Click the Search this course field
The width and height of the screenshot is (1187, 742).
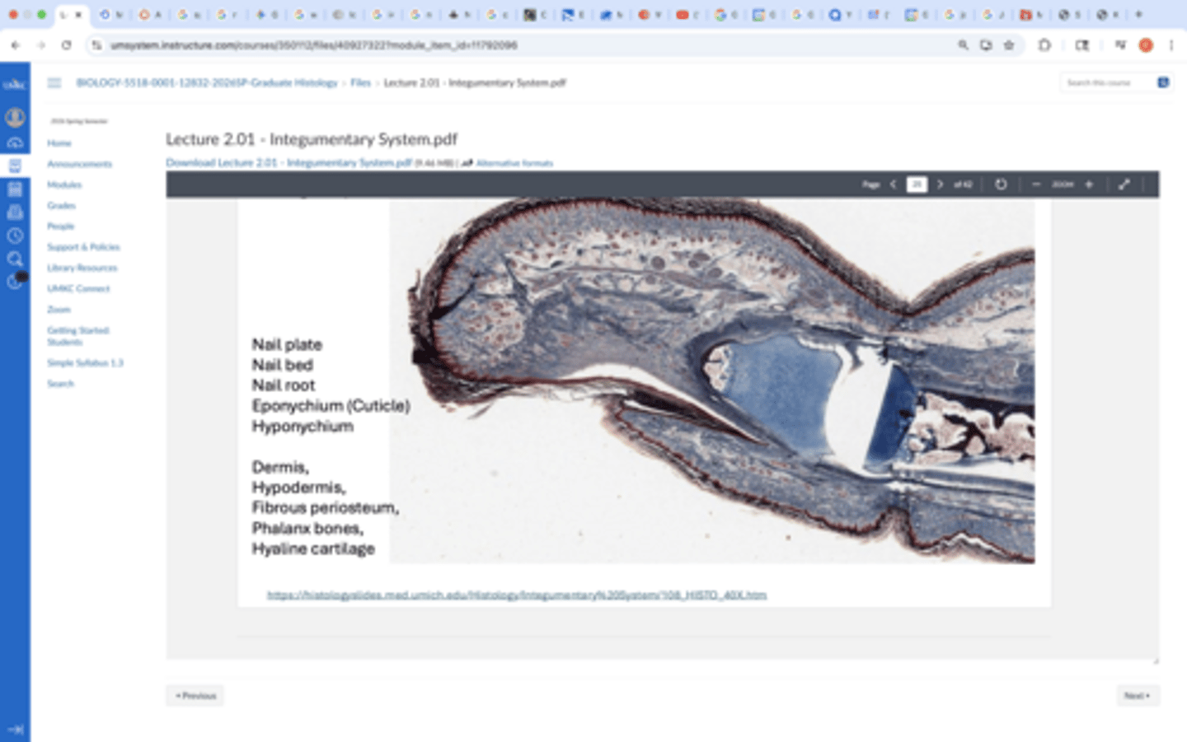coord(1107,82)
